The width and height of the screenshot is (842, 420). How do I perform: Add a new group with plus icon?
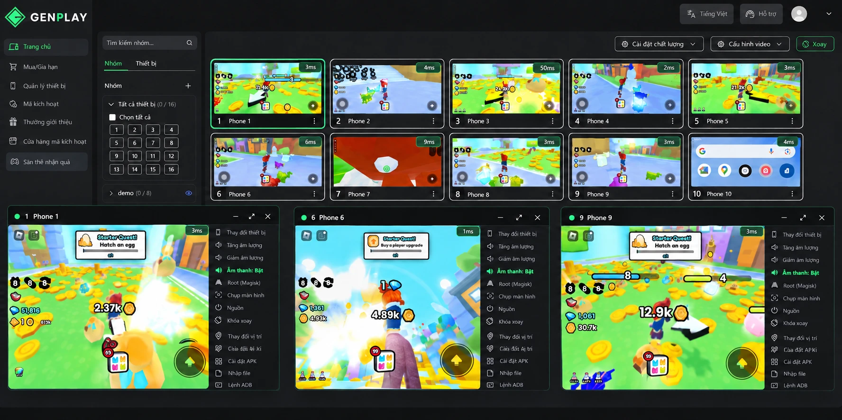188,86
